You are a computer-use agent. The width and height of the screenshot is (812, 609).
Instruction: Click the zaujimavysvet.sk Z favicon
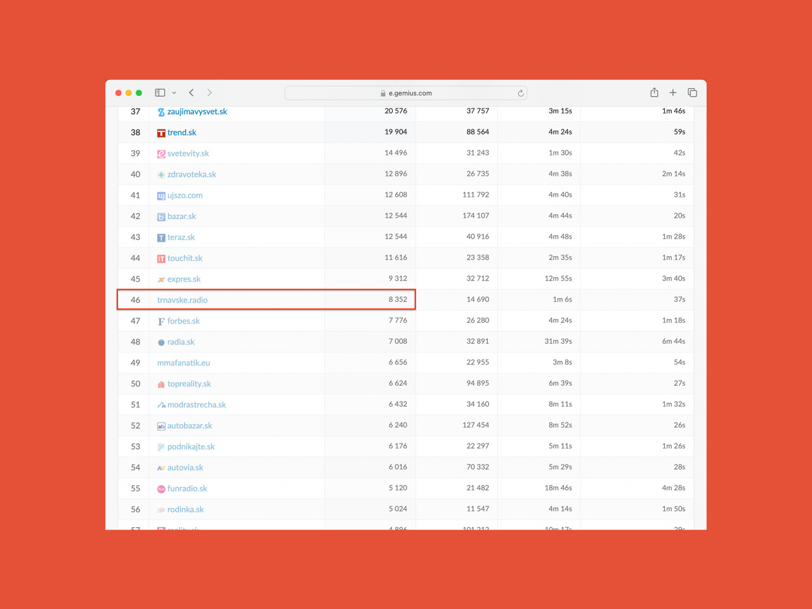pos(161,112)
